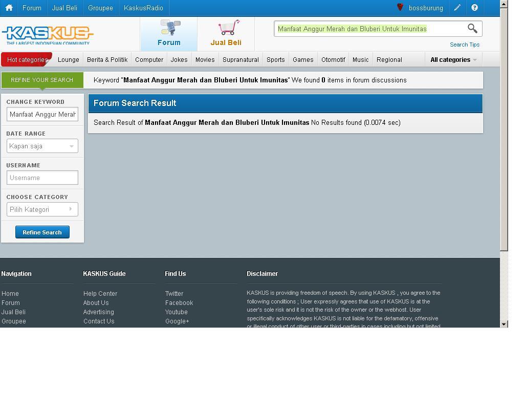Click the 'We found 0 items' summary text
Viewport: 524px width, 393px height.
(349, 80)
